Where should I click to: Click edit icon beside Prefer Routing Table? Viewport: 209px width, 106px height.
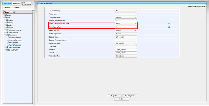tap(169, 27)
